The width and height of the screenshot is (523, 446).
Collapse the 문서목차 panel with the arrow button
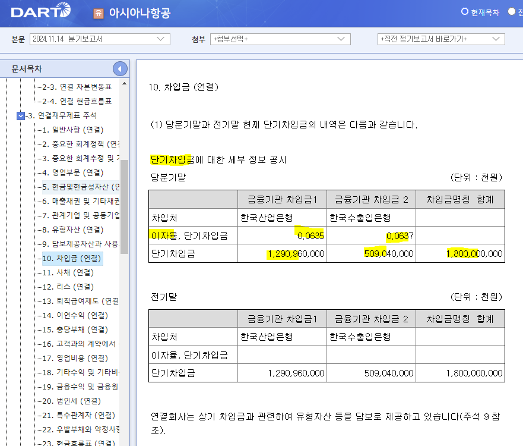click(x=120, y=69)
